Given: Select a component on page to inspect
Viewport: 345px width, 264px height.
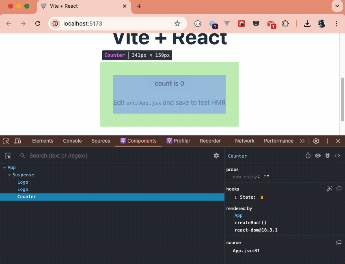Looking at the screenshot, I should point(8,156).
